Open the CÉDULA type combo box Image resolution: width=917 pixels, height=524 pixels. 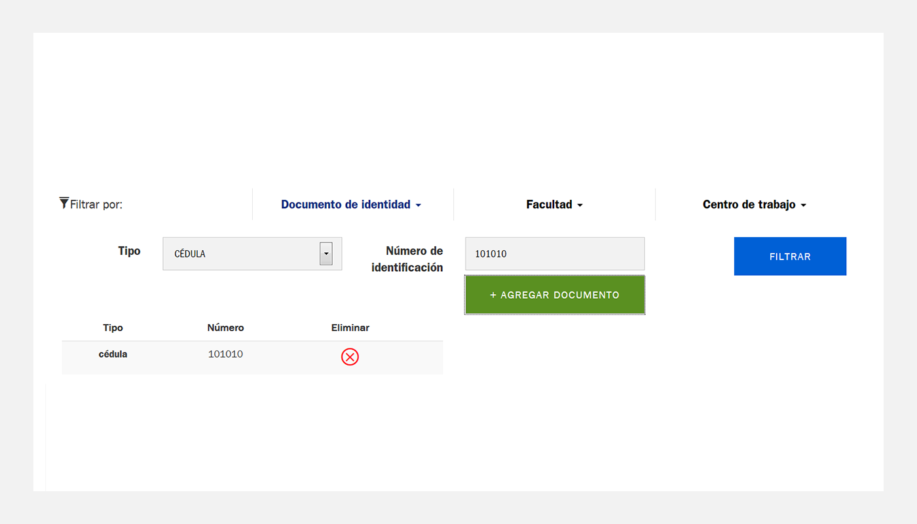click(252, 253)
